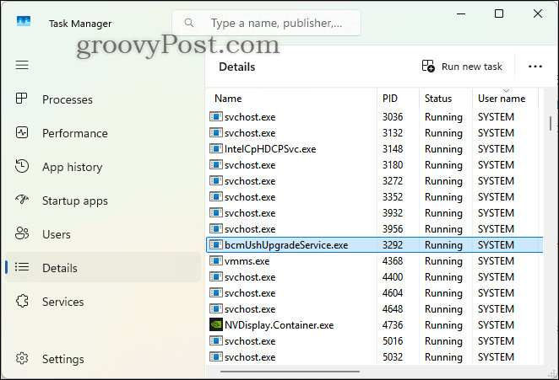Select svchost.exe with PID 3352
559x380 pixels.
[374, 197]
